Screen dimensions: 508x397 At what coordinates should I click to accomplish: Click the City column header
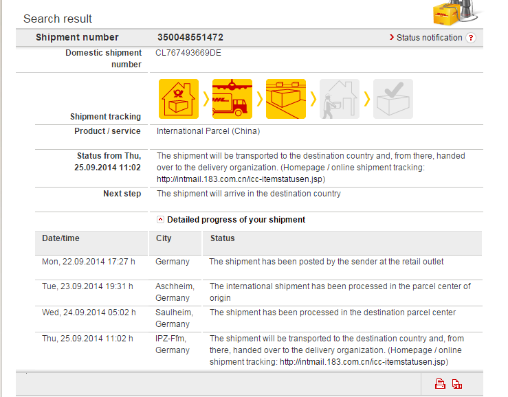pyautogui.click(x=164, y=238)
